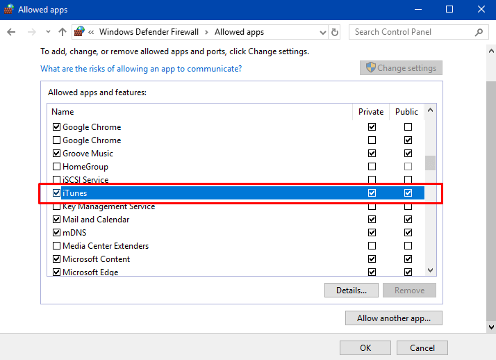The image size is (496, 360).
Task: Go back with the back arrow
Action: click(11, 32)
